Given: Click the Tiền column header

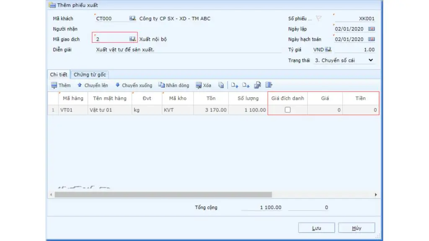Looking at the screenshot, I should point(361,98).
